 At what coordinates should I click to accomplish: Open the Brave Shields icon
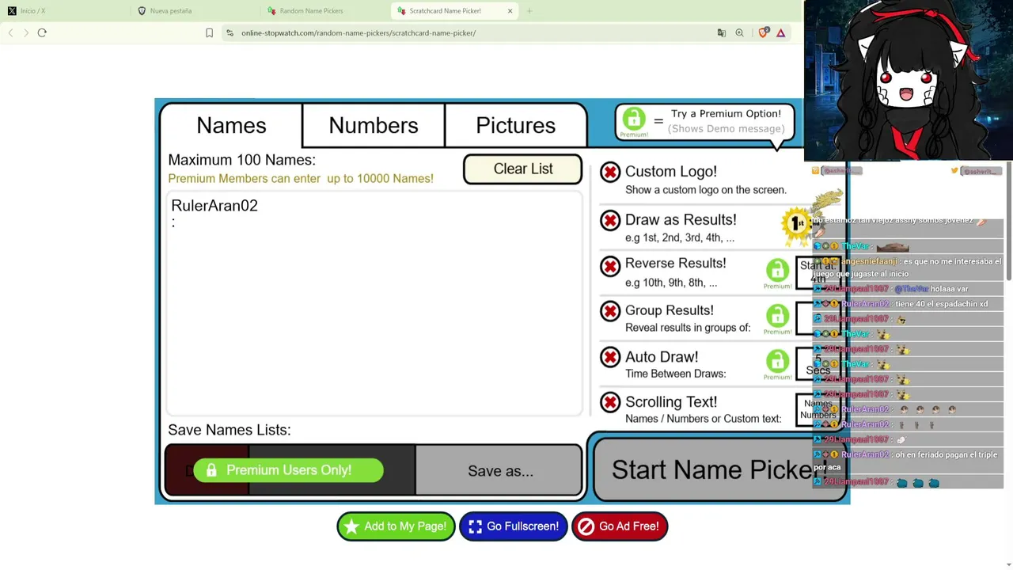point(763,33)
